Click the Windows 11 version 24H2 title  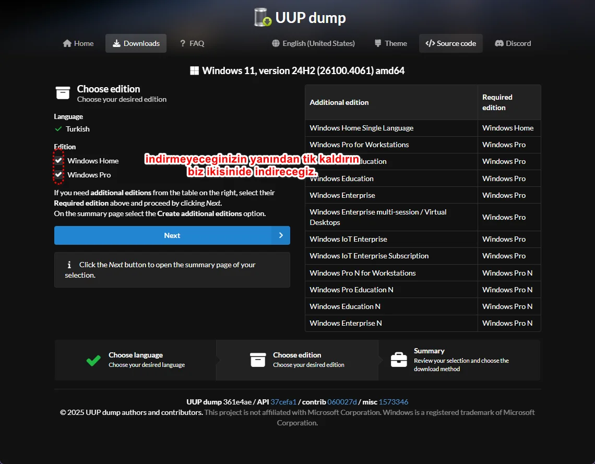(x=303, y=70)
